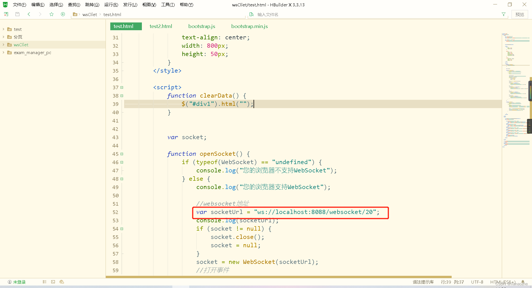Viewport: 532px width, 288px height.
Task: Click 'new WebSocket(socketUrl)' on line 58
Action: pos(271,262)
